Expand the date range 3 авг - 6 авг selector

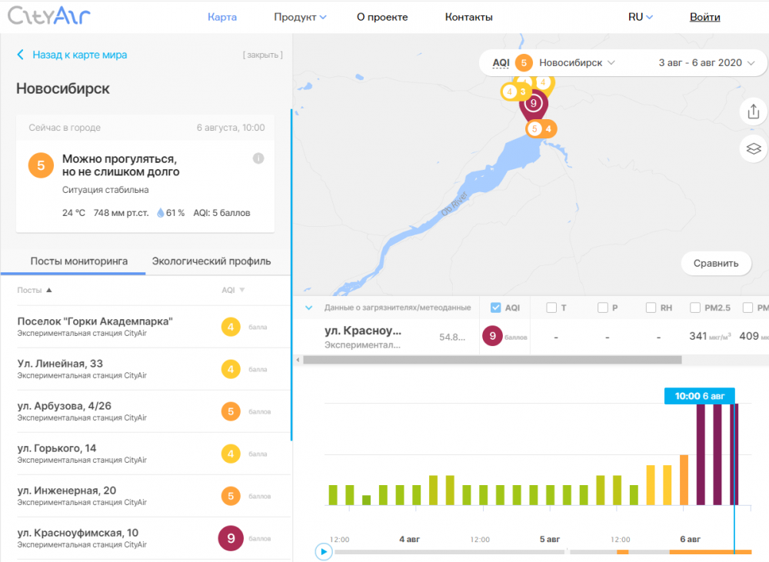coord(706,63)
